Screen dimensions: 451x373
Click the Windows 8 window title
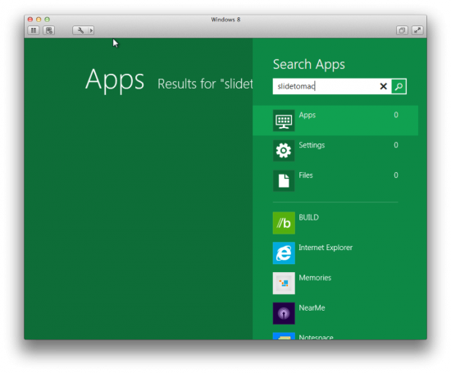(225, 20)
